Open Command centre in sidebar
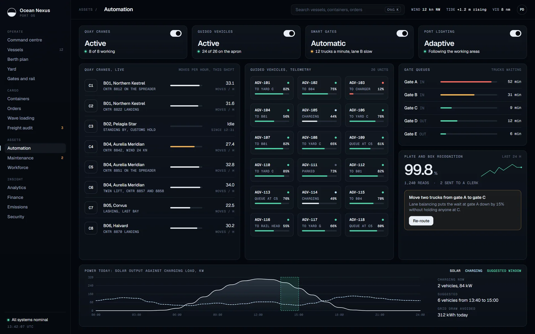The height and width of the screenshot is (334, 535). pyautogui.click(x=35, y=40)
